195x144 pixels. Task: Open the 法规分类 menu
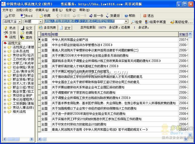[24, 10]
